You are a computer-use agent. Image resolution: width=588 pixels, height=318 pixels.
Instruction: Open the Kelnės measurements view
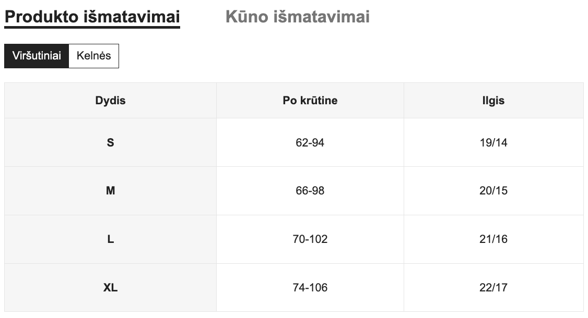(94, 55)
